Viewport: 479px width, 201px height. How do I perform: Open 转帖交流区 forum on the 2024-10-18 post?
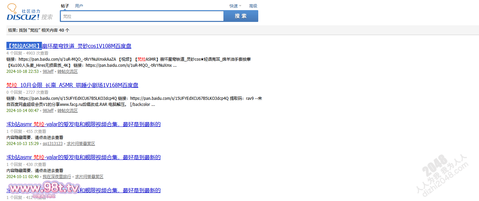click(67, 71)
